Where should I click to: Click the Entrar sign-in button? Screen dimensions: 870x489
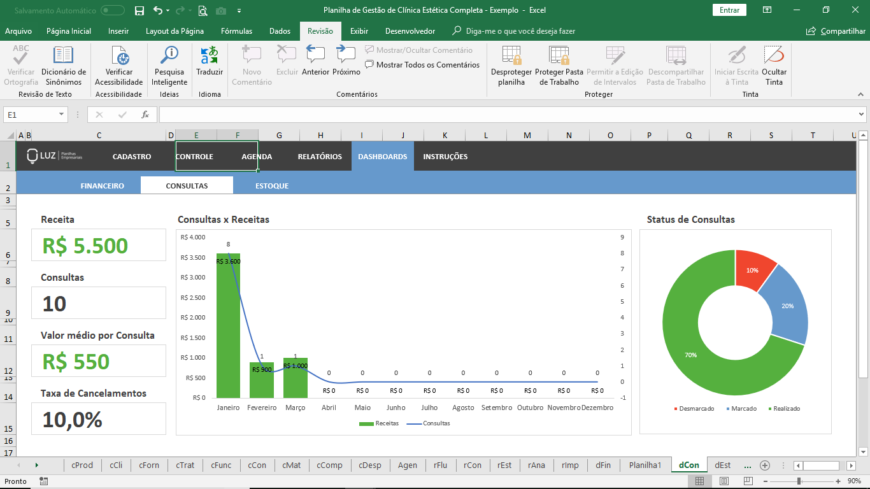point(729,10)
